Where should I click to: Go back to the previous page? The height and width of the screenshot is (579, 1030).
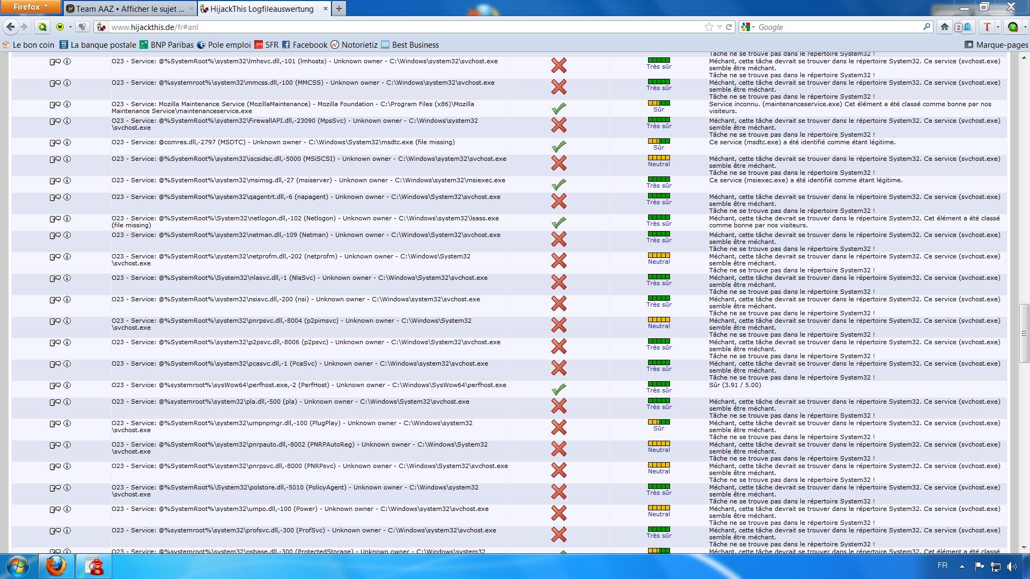click(x=11, y=27)
